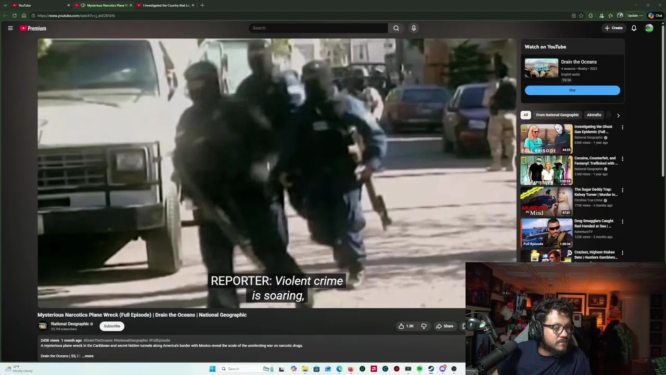666x375 pixels.
Task: Click the Share button
Action: coord(444,326)
